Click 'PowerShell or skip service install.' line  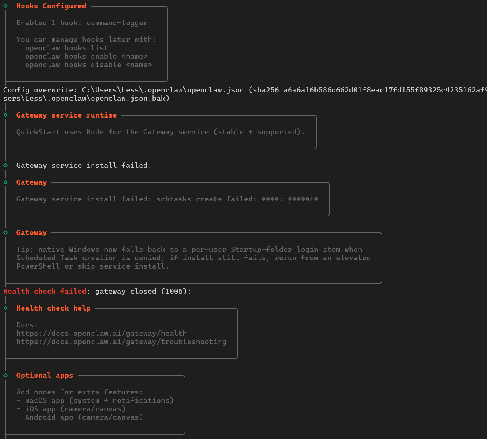pyautogui.click(x=93, y=266)
